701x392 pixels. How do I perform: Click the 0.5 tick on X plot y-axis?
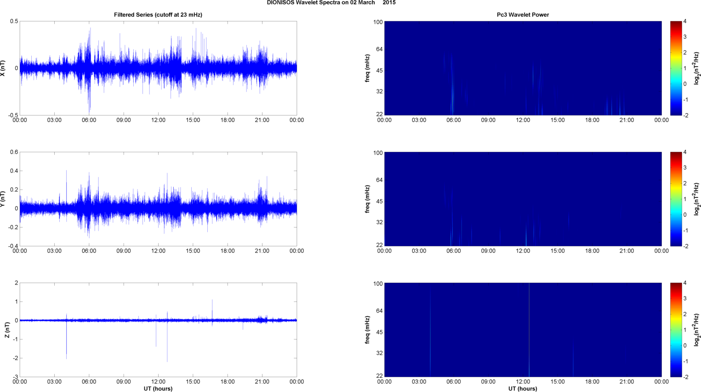[x=14, y=22]
